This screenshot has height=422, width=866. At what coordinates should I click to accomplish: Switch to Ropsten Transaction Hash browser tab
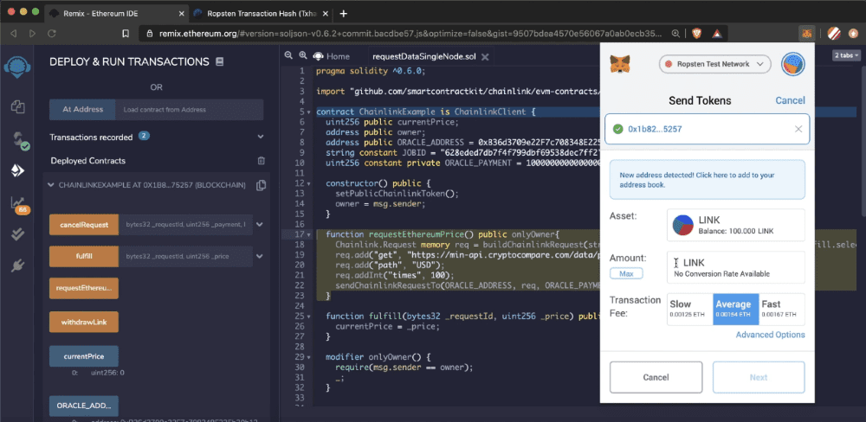(x=260, y=13)
